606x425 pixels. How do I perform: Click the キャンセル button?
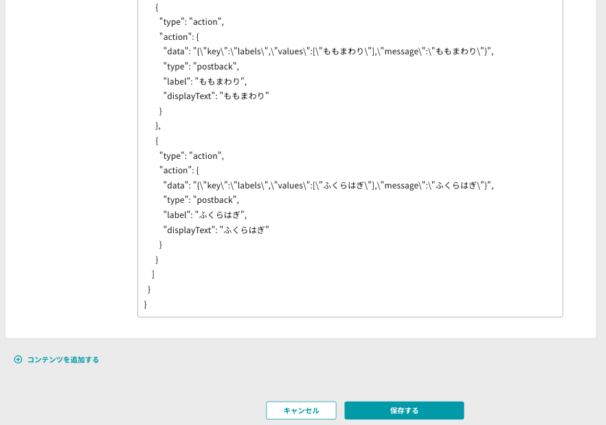click(301, 411)
